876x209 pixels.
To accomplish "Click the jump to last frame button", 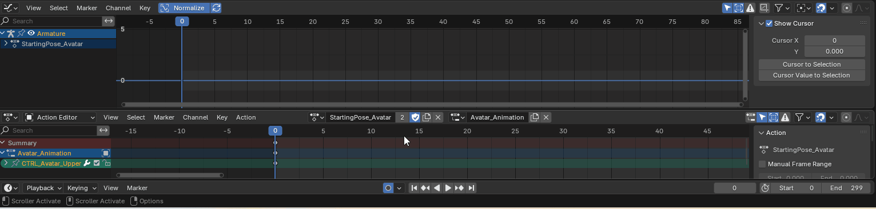I will coord(471,188).
